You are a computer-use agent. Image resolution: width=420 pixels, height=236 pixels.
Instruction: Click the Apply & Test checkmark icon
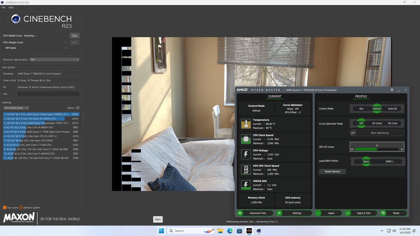click(348, 213)
